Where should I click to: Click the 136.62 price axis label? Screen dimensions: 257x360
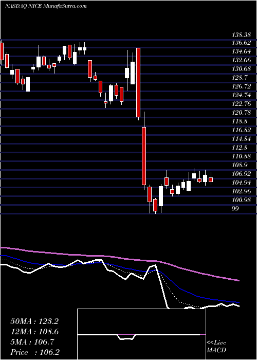(x=242, y=43)
